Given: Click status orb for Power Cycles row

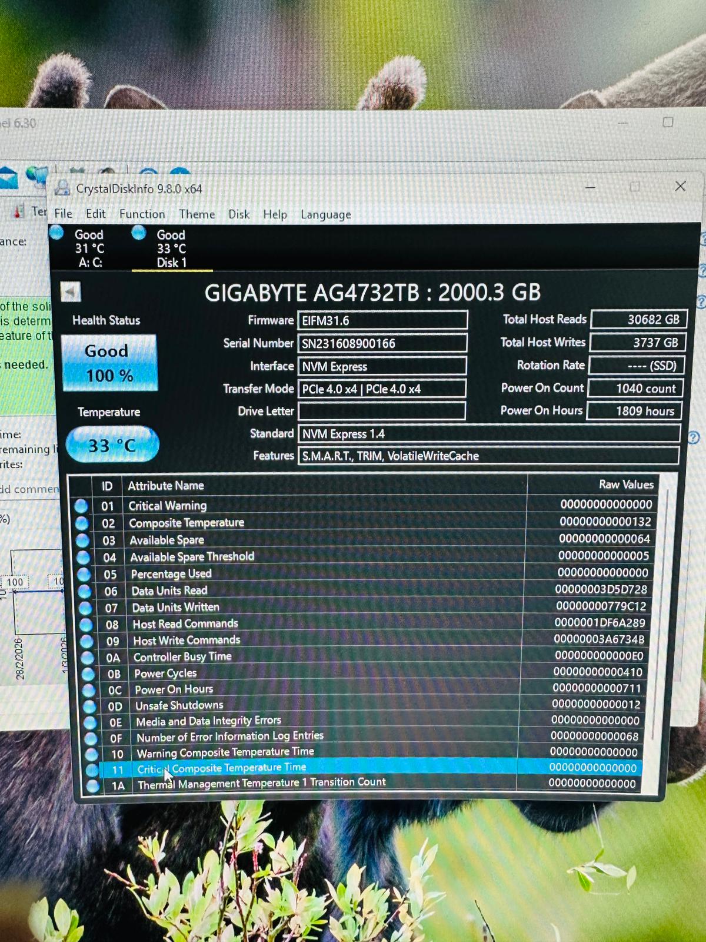Looking at the screenshot, I should [x=88, y=674].
